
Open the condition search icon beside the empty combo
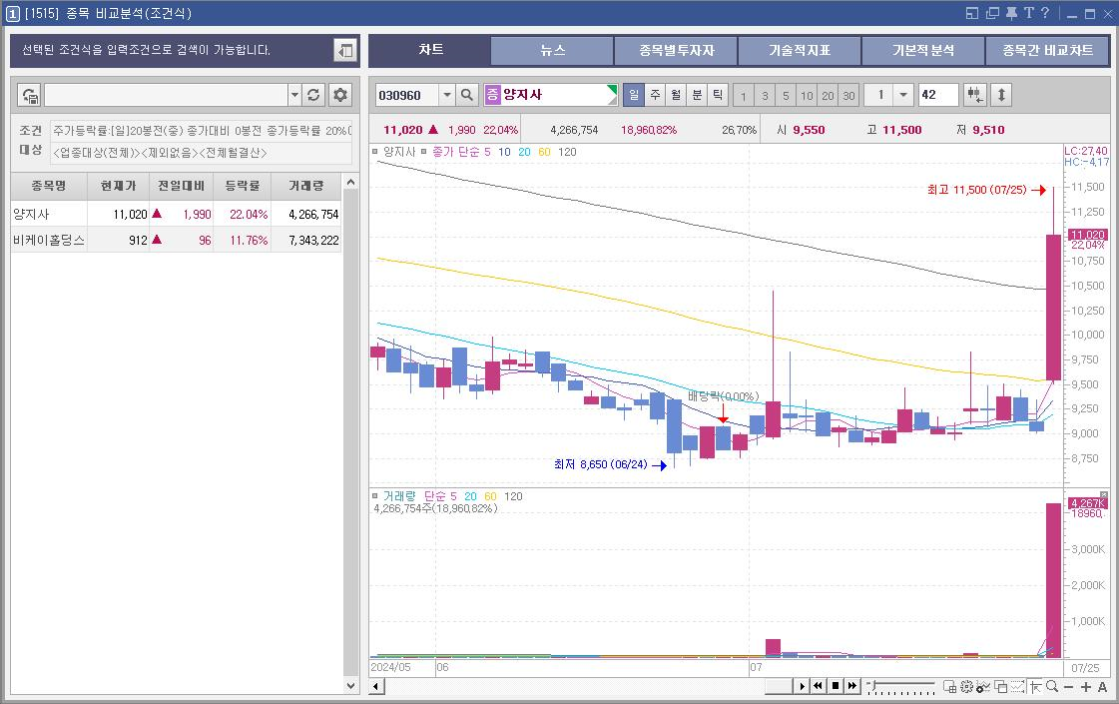(30, 95)
